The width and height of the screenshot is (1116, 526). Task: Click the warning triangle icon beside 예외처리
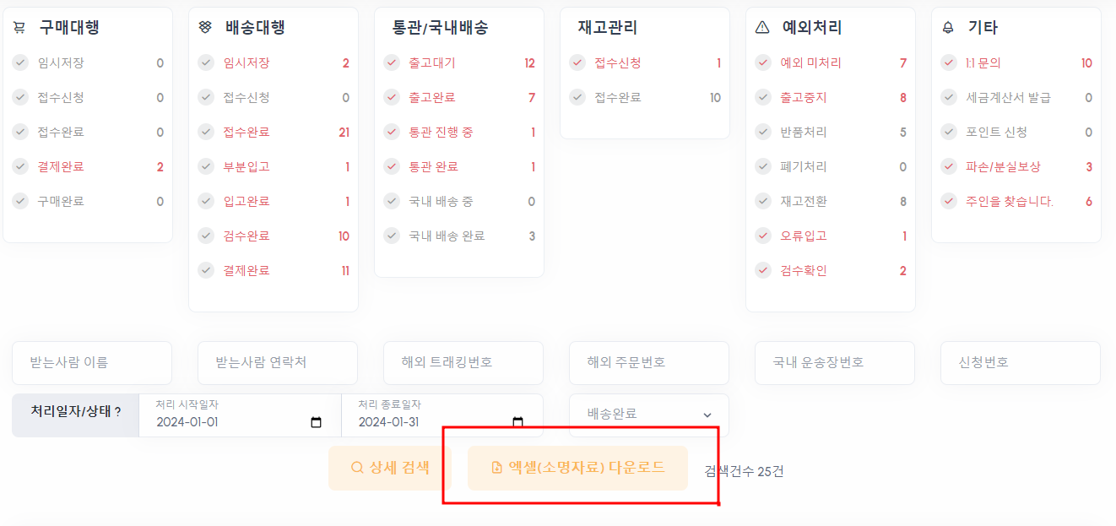click(x=762, y=28)
